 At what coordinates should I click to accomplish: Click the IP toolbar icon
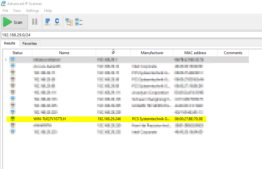pos(48,22)
